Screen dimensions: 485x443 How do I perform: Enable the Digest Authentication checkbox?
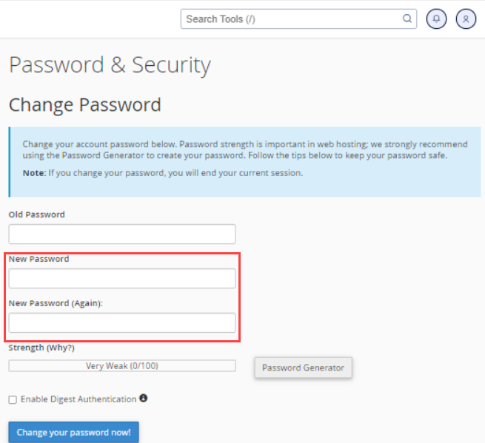13,399
